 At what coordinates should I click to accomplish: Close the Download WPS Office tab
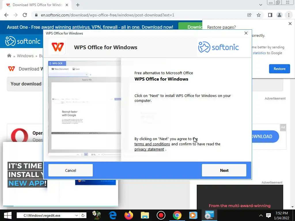[x=67, y=5]
